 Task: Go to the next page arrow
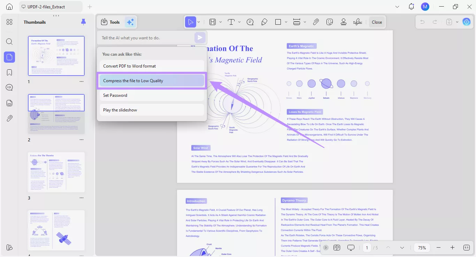point(402,248)
